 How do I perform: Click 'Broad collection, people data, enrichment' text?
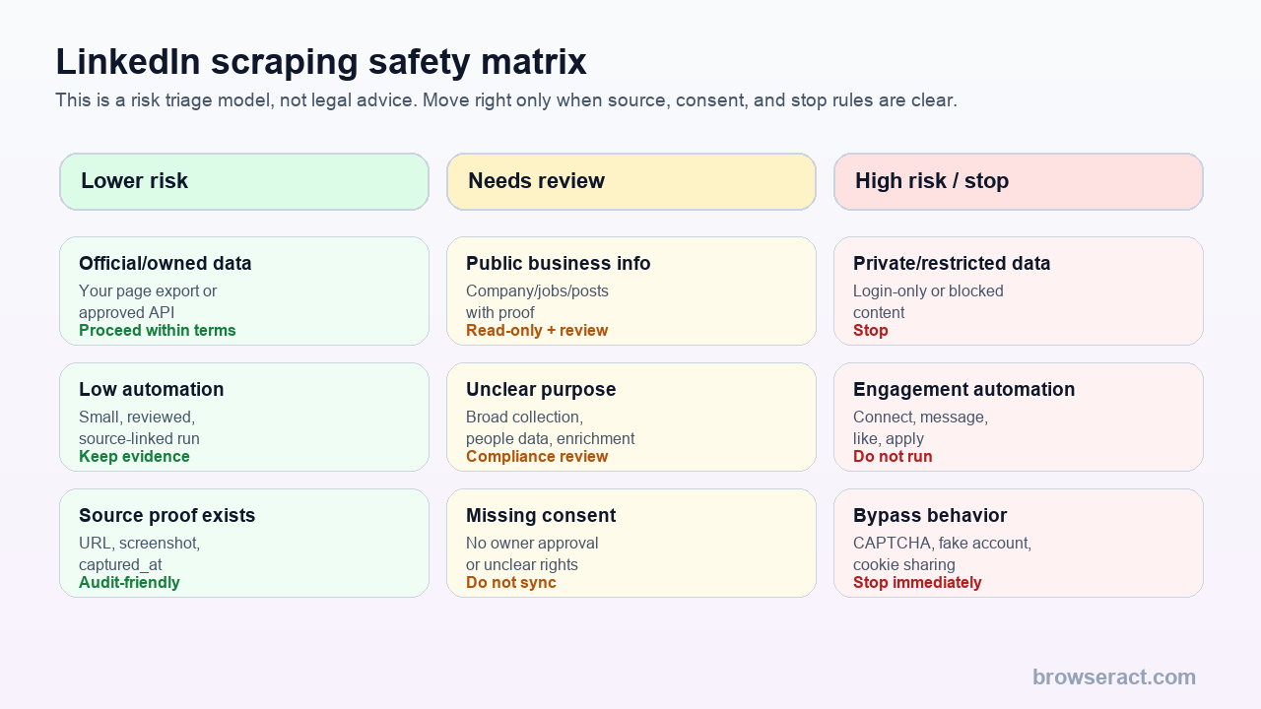[551, 428]
